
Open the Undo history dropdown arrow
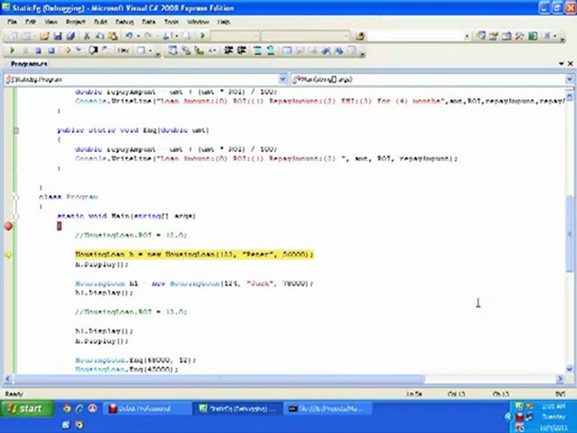(138, 36)
